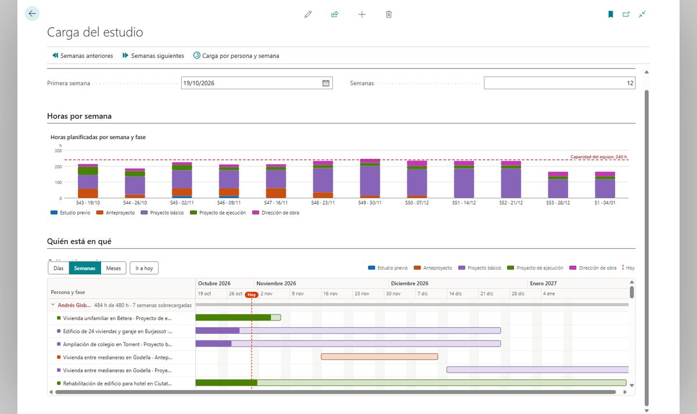Select Vivienda entre medianeras Godella Proye... row

pyautogui.click(x=121, y=370)
